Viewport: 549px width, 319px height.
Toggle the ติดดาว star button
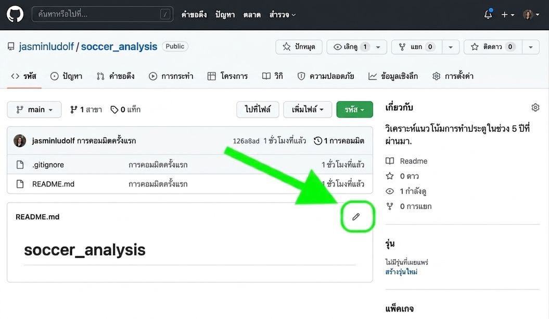493,47
